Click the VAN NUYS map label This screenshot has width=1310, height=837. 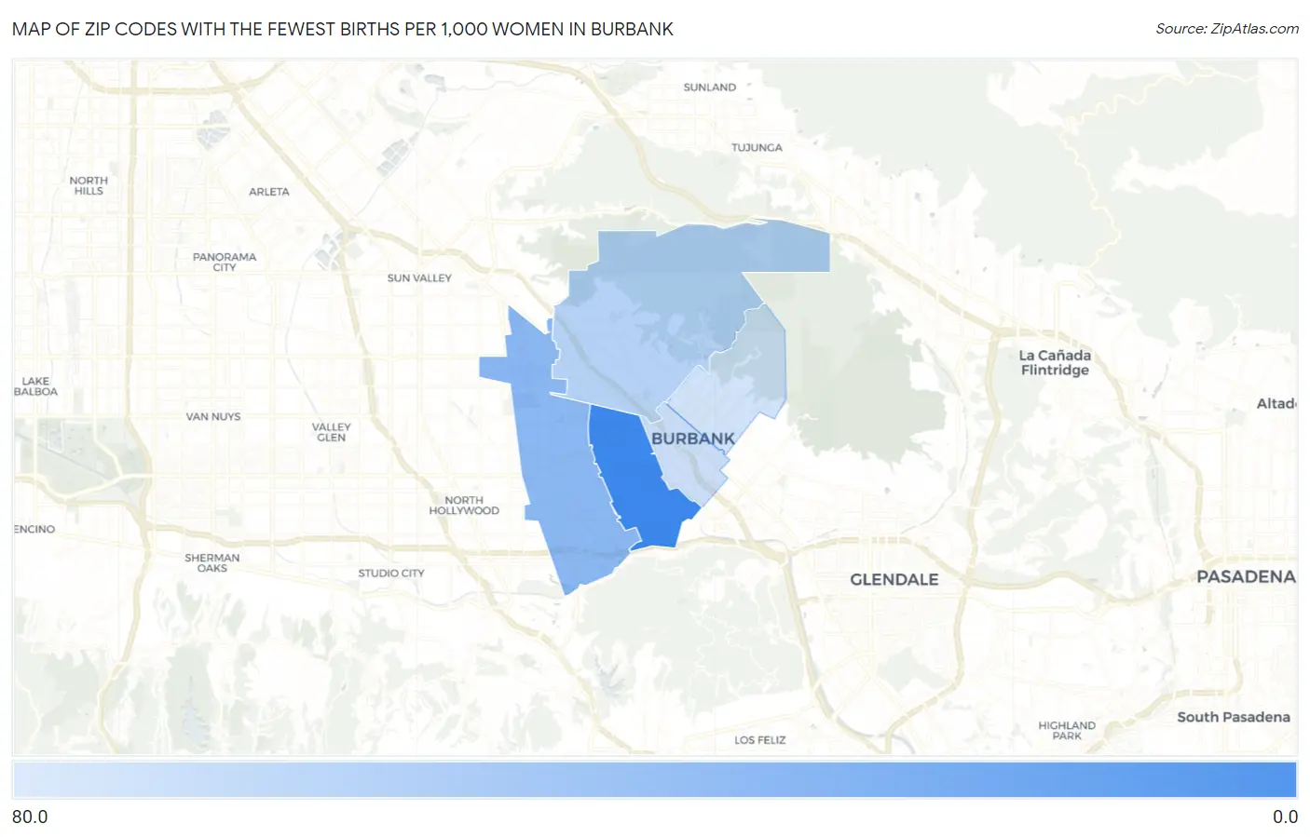213,417
